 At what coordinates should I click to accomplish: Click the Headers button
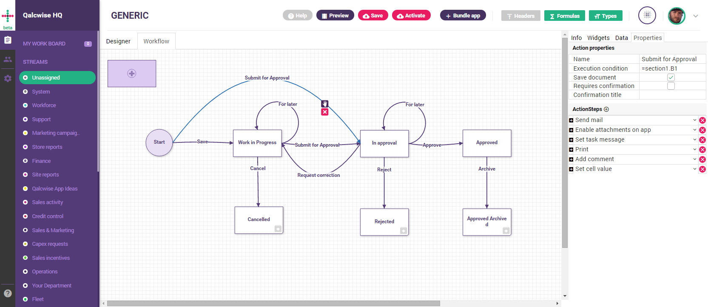521,16
